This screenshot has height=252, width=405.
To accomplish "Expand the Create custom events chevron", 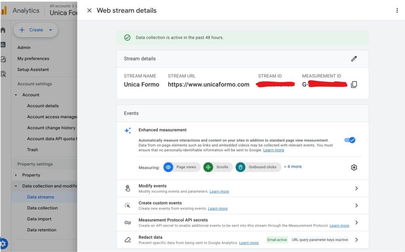I will pos(356,205).
